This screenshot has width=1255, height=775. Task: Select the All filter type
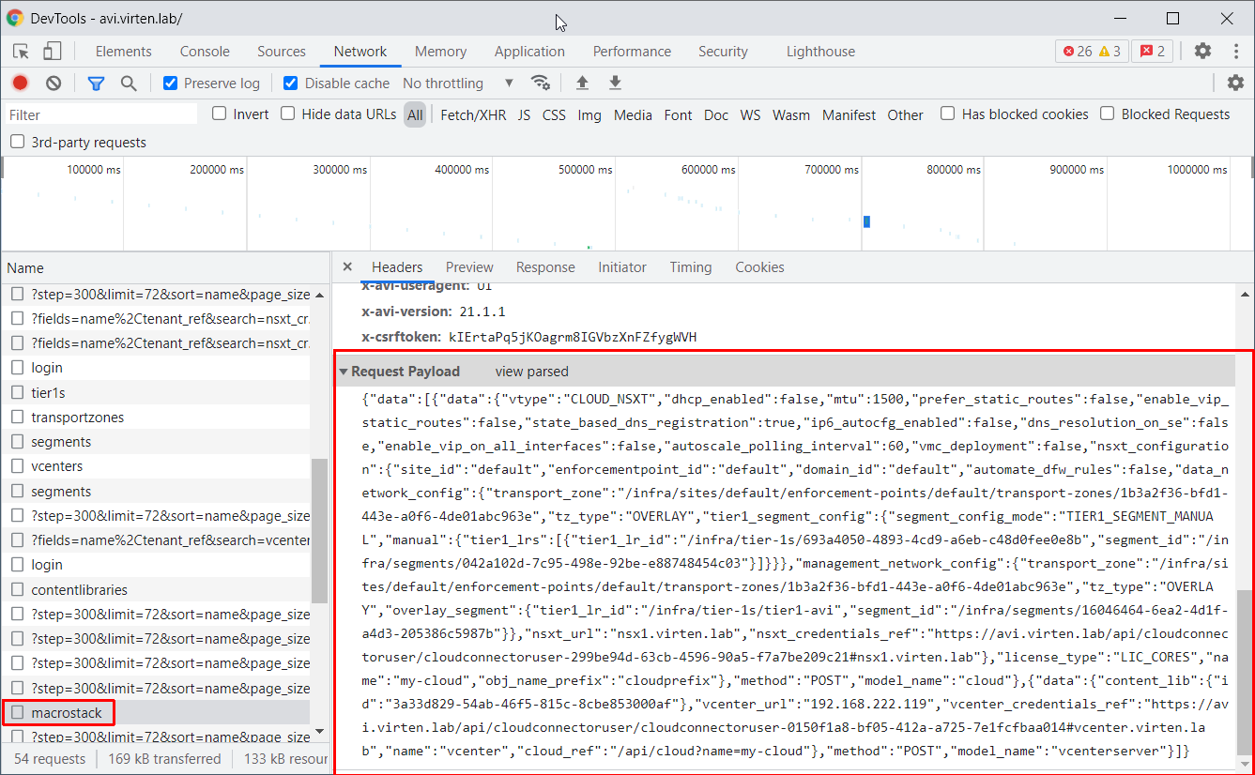coord(415,114)
